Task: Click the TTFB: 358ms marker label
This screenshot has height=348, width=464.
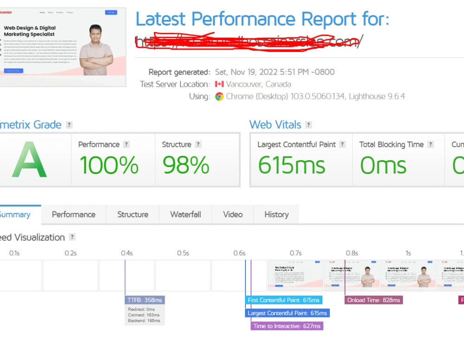Action: [145, 300]
